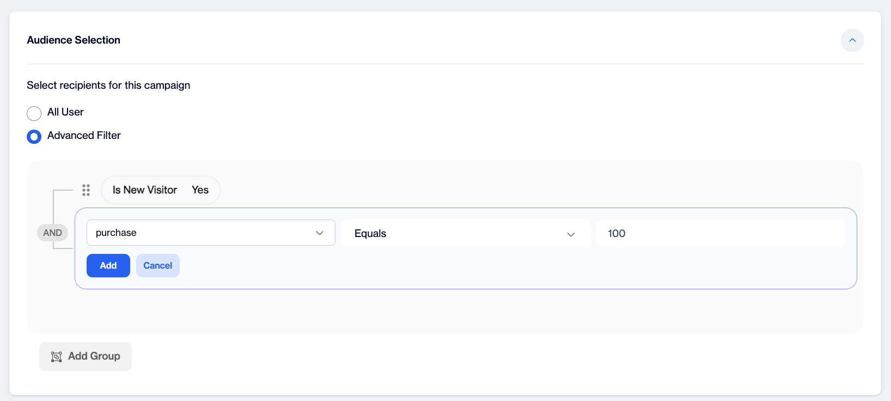Viewport: 891px width, 401px height.
Task: Cancel the new filter condition
Action: (158, 266)
